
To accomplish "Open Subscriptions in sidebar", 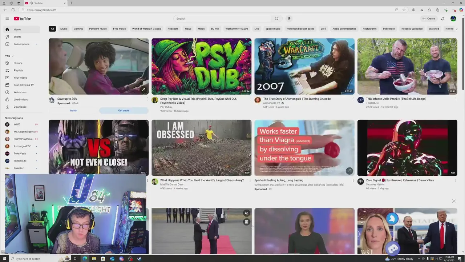I will 22,44.
